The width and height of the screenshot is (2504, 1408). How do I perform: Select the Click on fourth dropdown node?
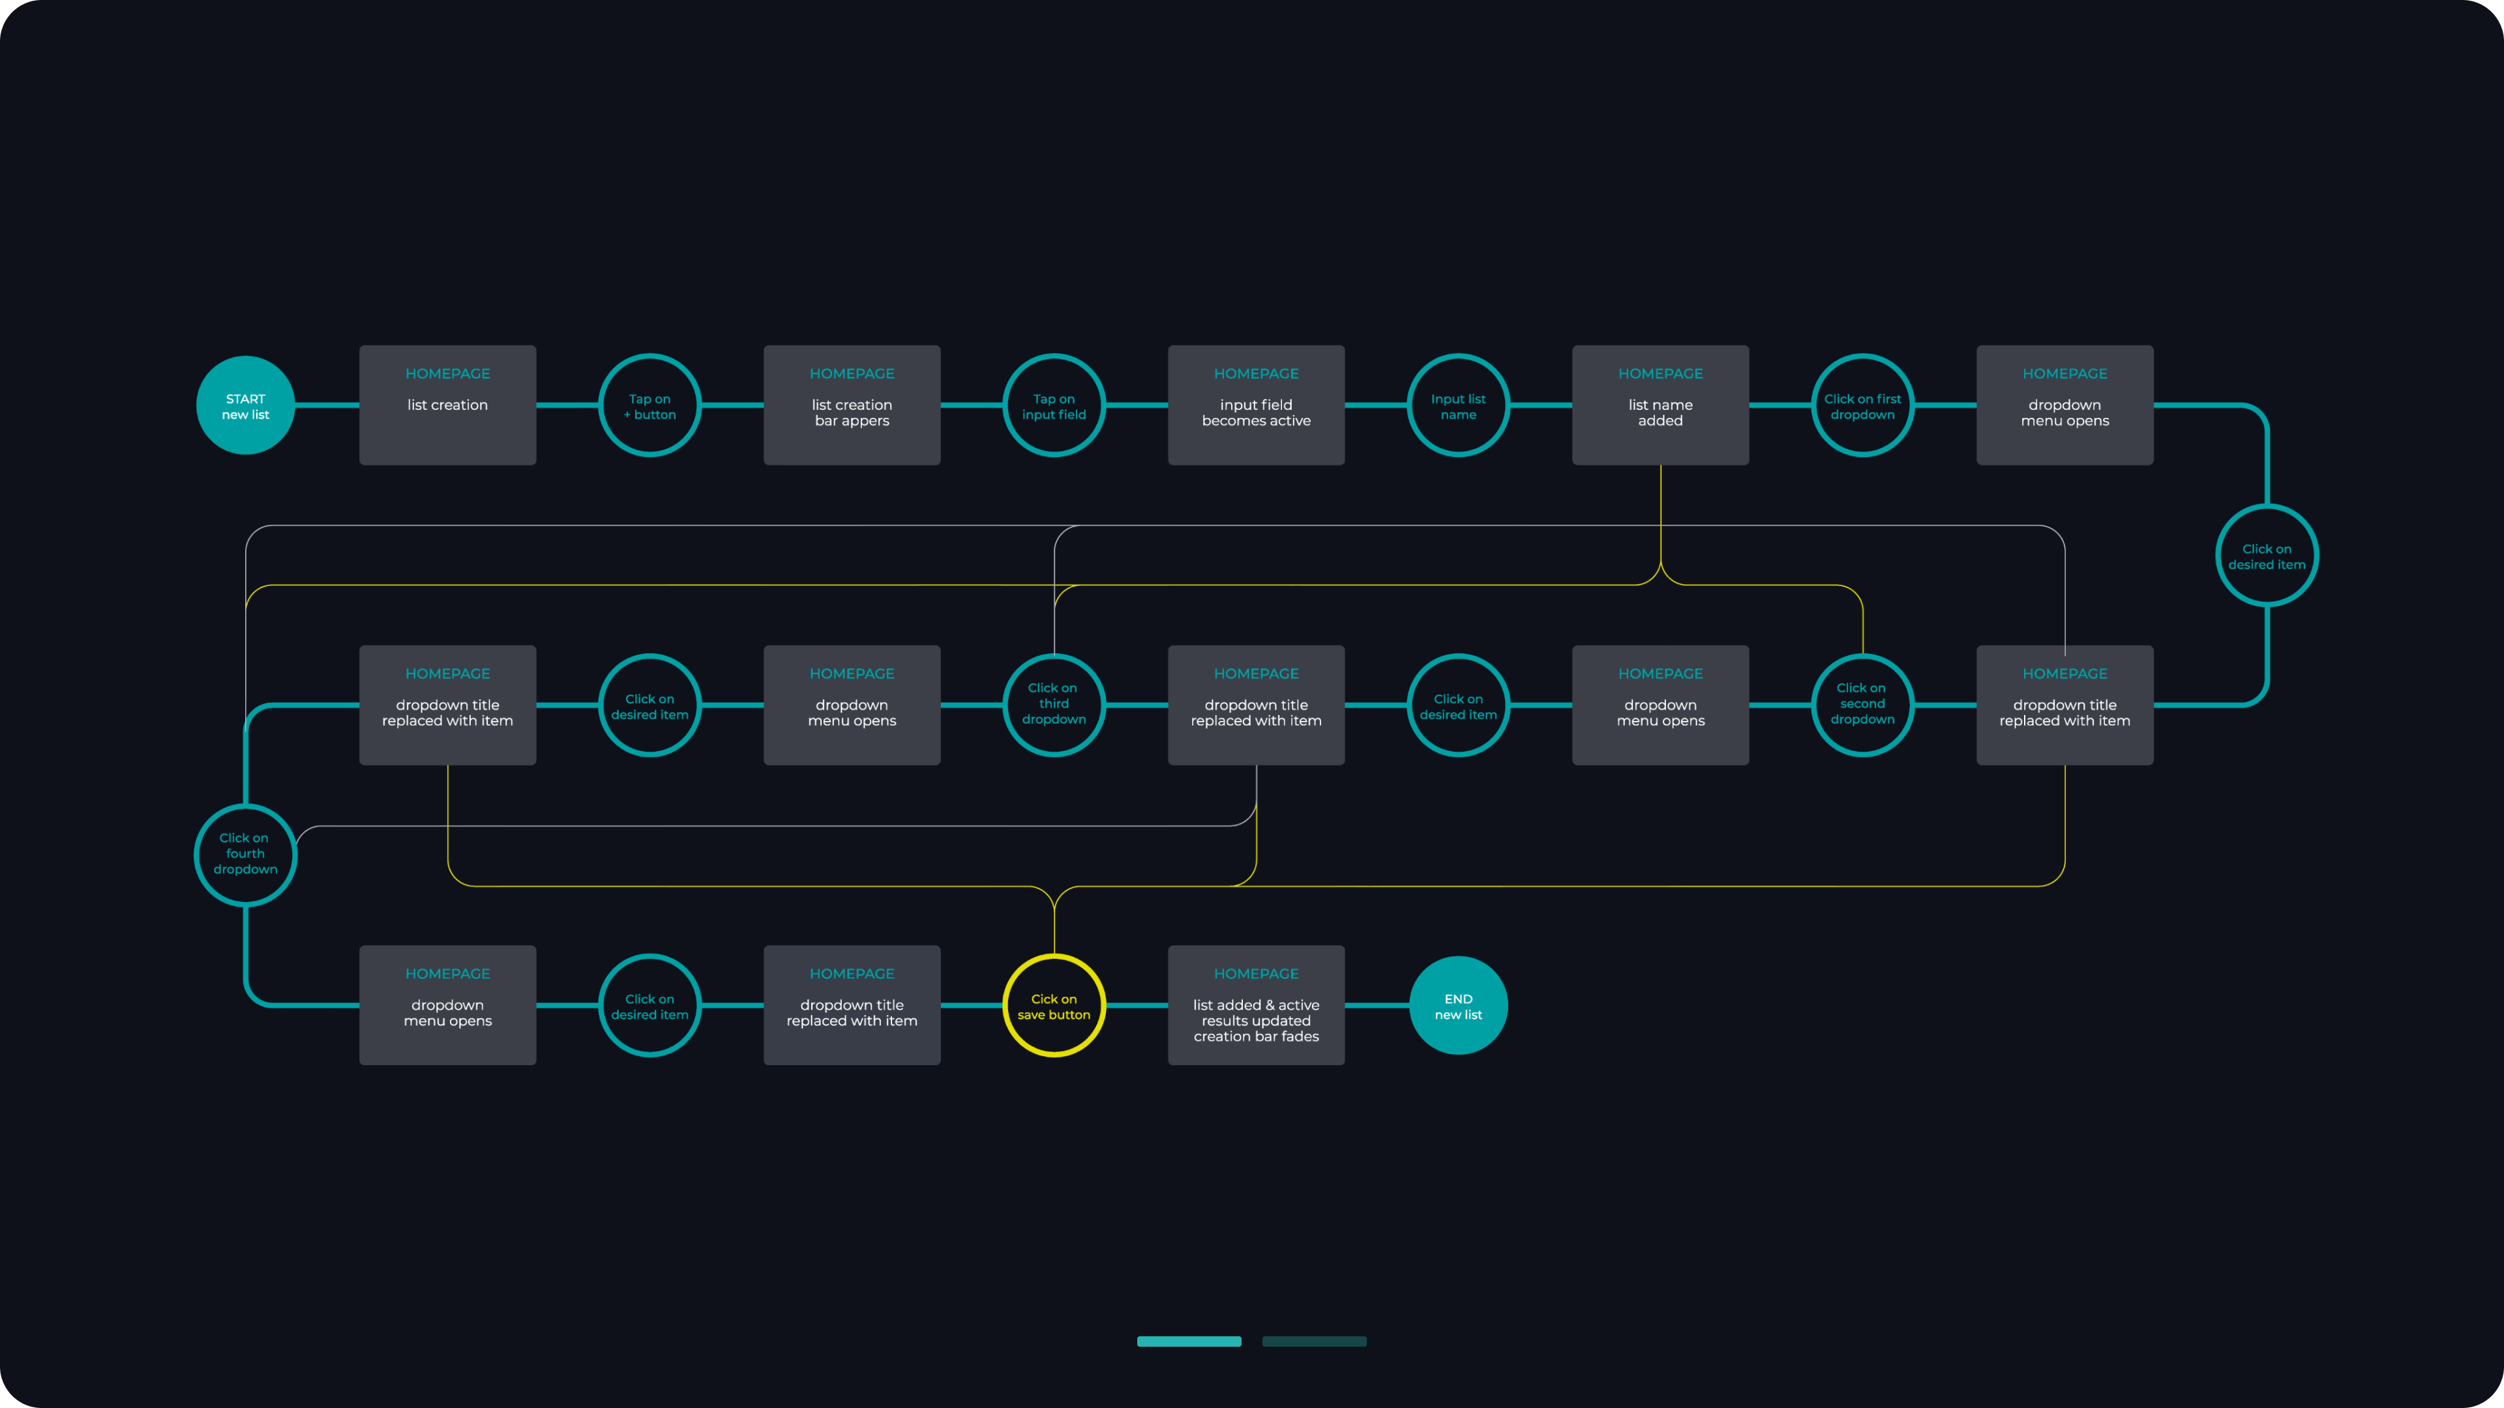245,854
